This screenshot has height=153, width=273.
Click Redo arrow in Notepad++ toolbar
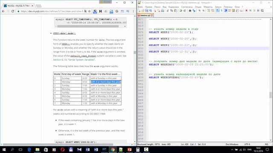185,11
